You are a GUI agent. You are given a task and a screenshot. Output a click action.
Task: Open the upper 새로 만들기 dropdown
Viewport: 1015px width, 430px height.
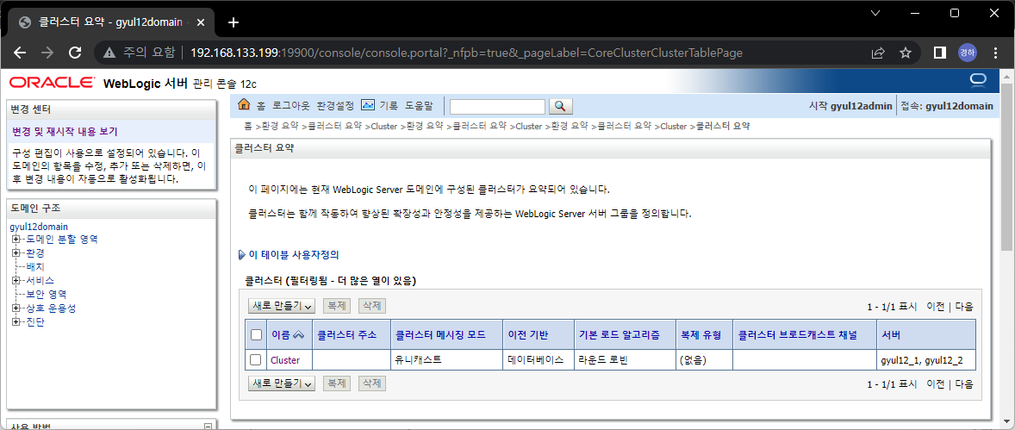[282, 306]
